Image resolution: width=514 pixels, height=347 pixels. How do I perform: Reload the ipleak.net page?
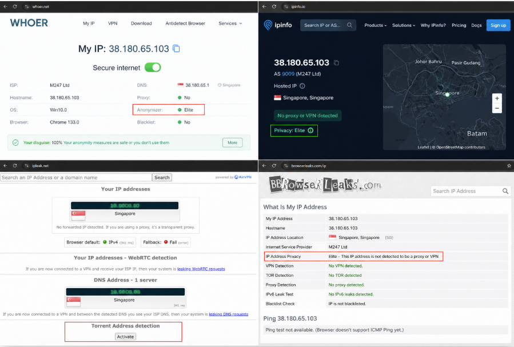coord(15,165)
